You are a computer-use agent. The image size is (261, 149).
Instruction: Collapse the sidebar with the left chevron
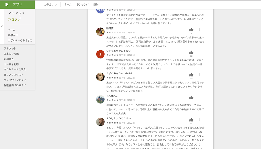point(2,27)
